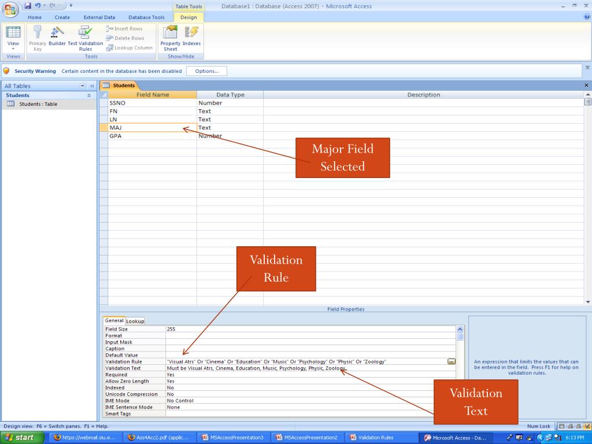Show hidden system tray icons
This screenshot has width=592, height=444.
(x=541, y=438)
